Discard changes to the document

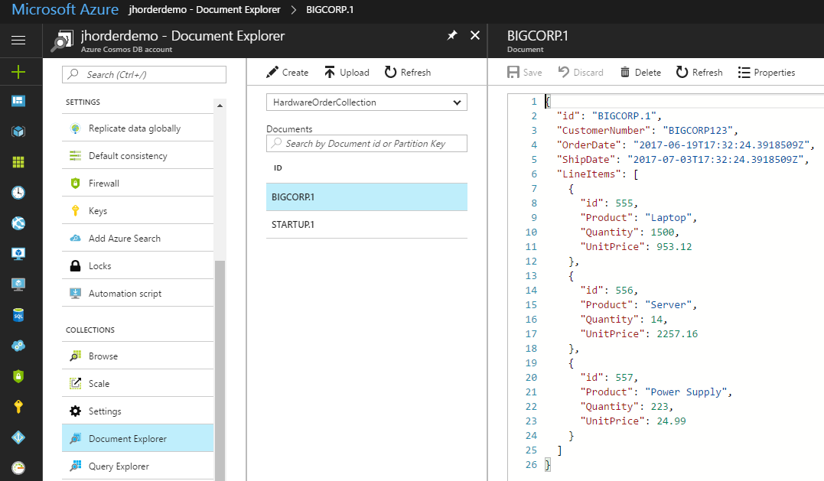tap(581, 73)
